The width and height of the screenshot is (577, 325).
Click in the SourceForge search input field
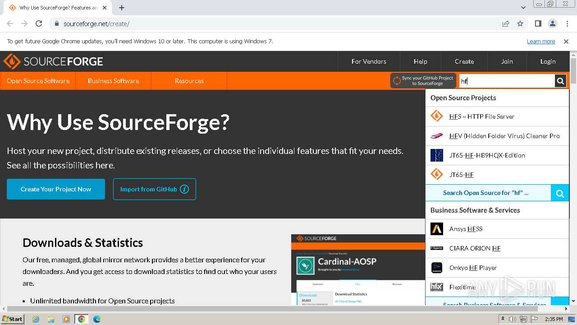point(507,81)
